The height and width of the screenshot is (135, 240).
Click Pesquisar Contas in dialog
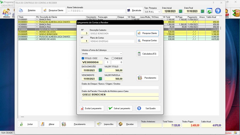pyautogui.click(x=148, y=40)
